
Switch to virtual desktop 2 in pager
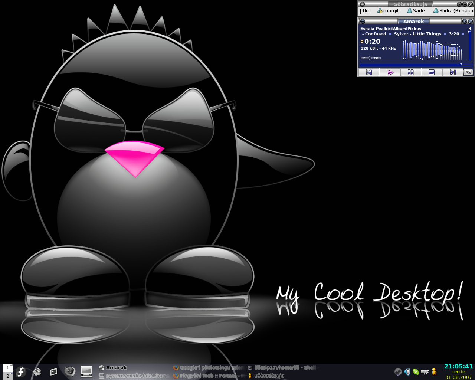click(8, 376)
